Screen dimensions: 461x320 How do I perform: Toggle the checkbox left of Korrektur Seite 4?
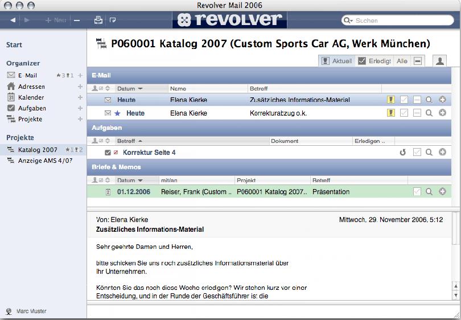[x=108, y=153]
